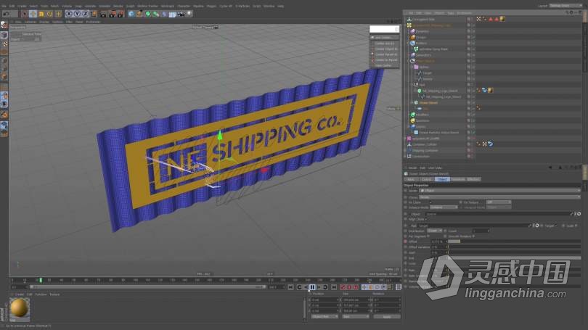Toggle the Y axis lock
The width and height of the screenshot is (588, 330).
pos(77,14)
